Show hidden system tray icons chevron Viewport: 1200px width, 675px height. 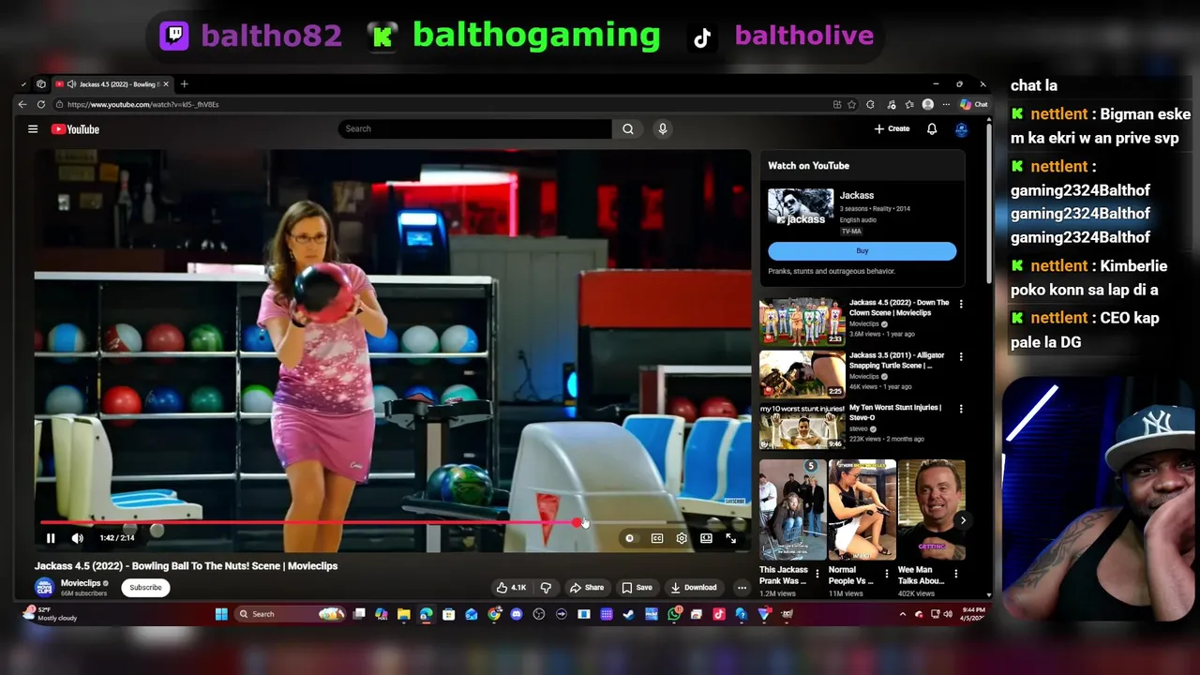tap(903, 614)
